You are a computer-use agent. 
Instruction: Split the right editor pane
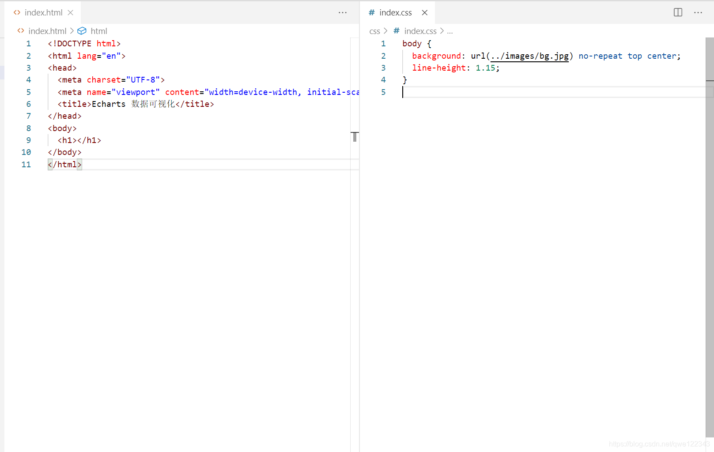[x=678, y=13]
